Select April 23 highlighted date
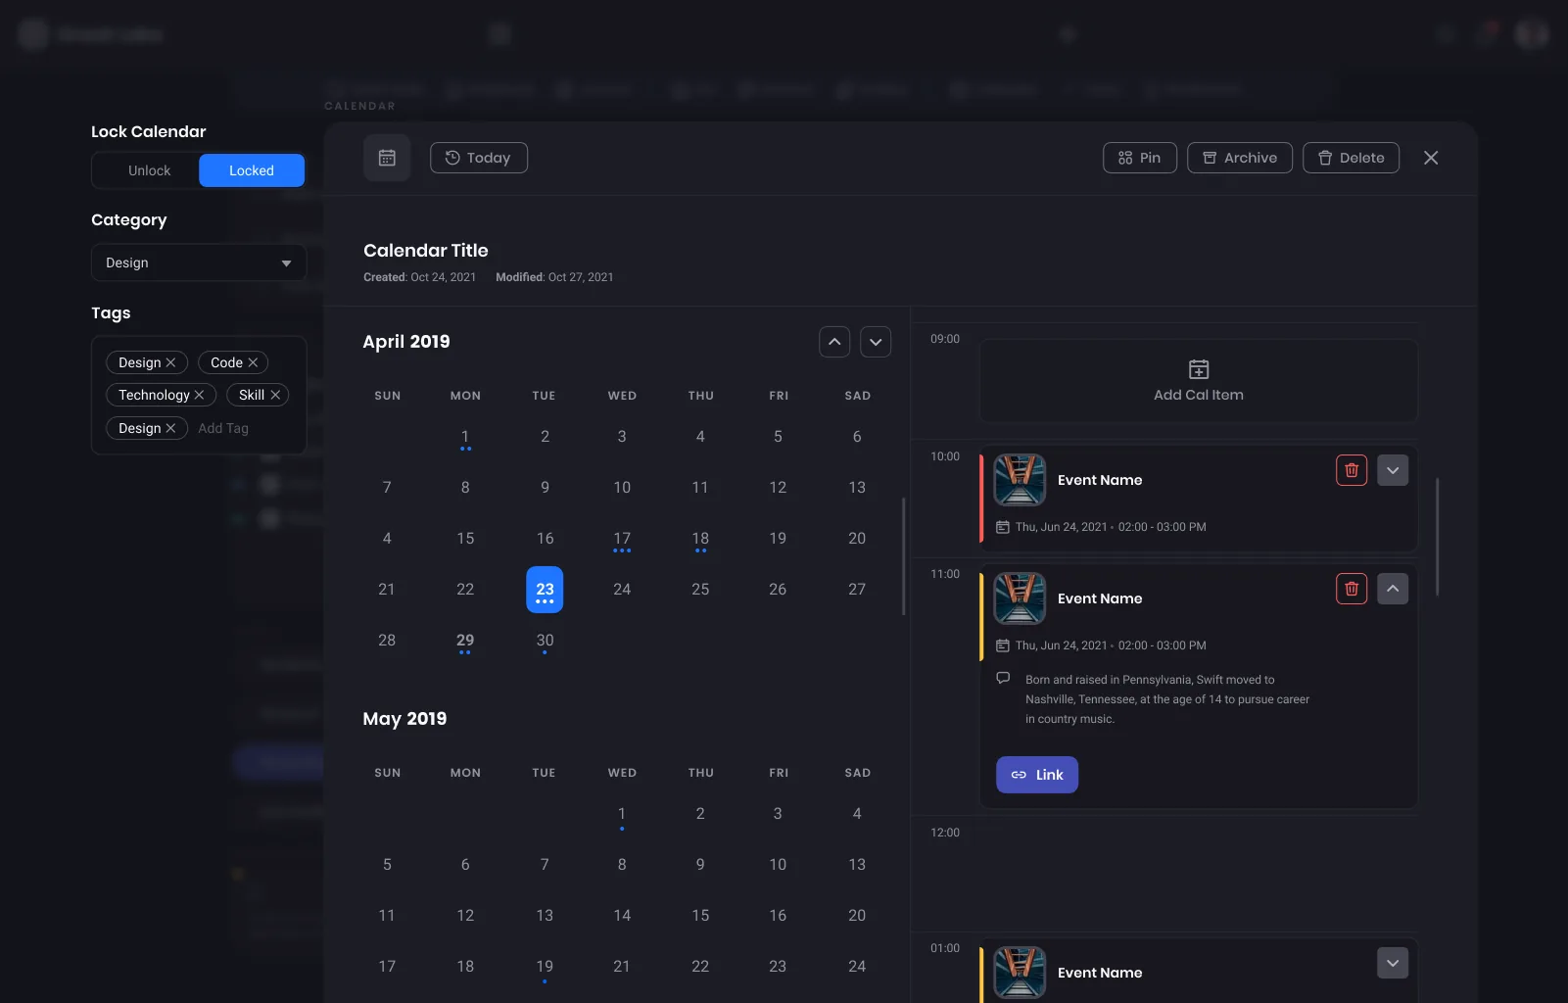Viewport: 1568px width, 1003px height. click(545, 590)
